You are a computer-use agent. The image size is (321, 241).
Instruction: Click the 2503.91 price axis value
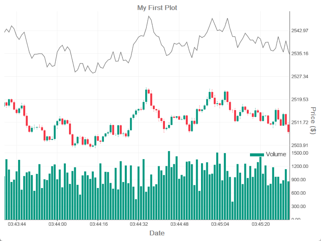coord(300,145)
